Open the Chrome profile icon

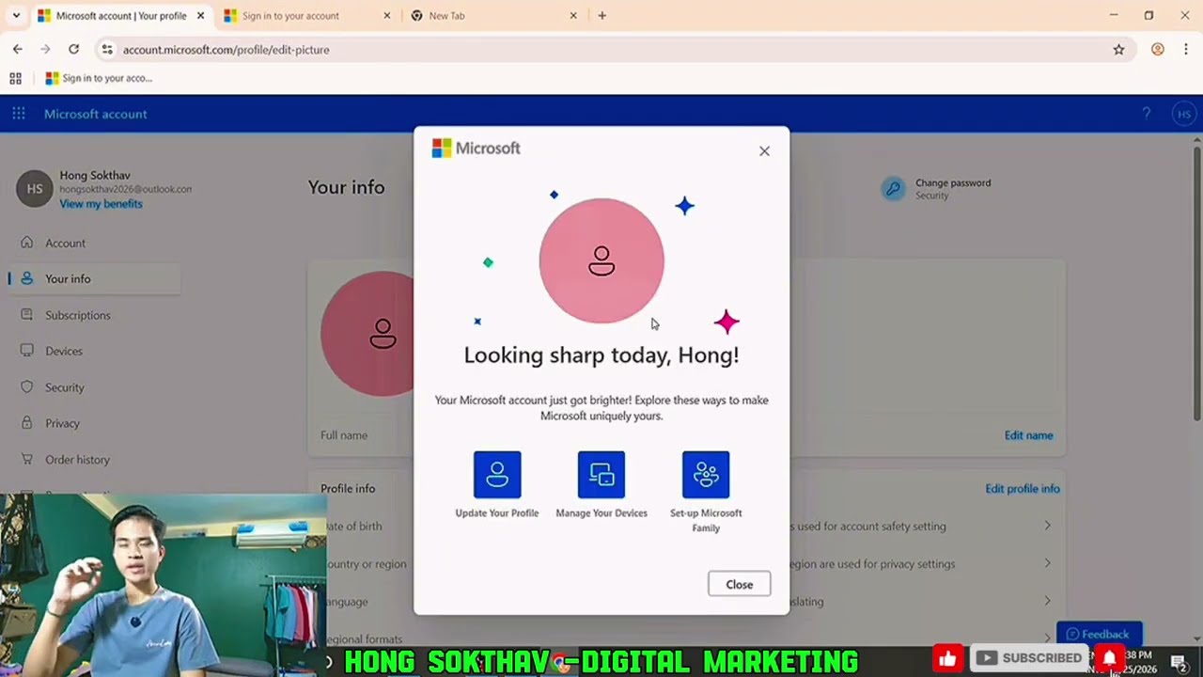tap(1158, 49)
